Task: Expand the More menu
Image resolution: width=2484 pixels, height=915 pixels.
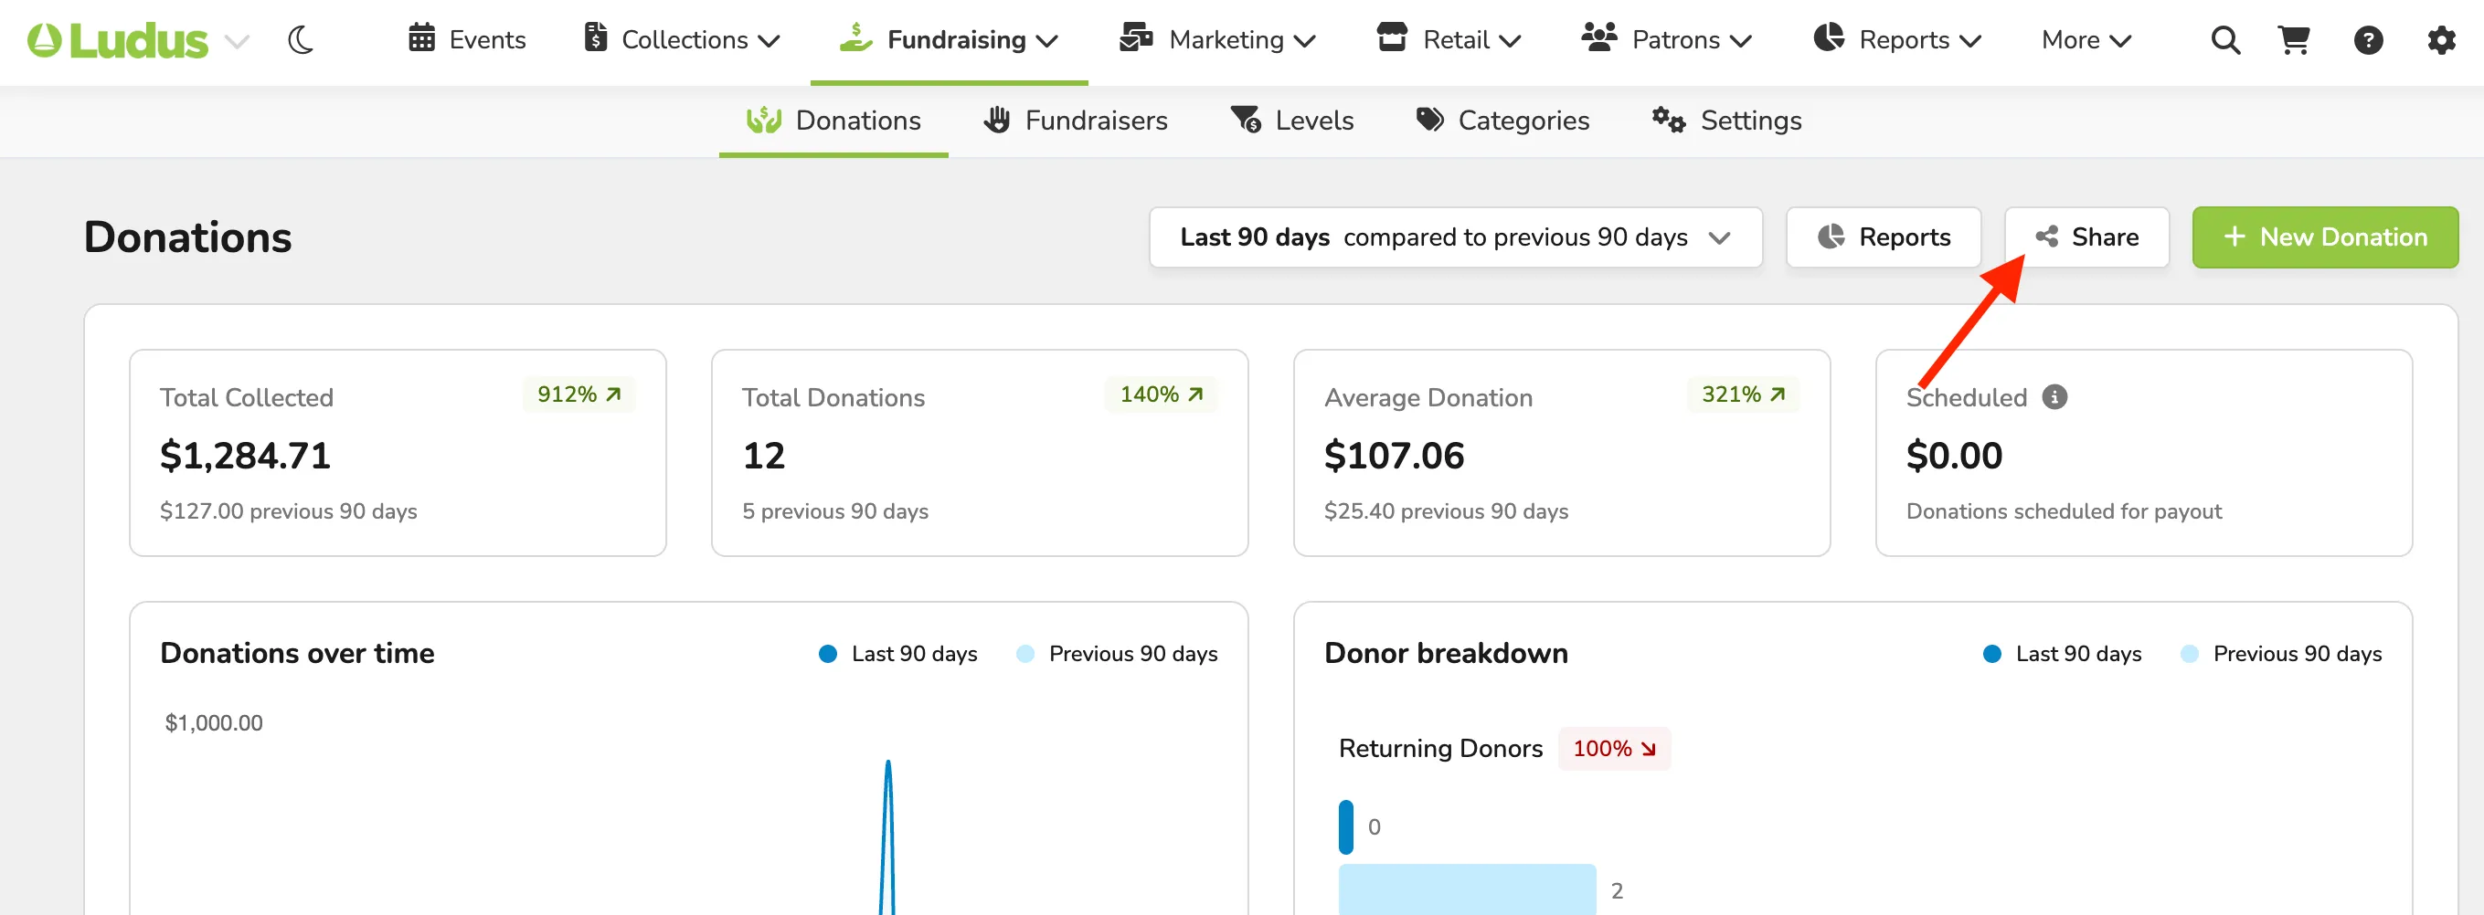Action: click(x=2086, y=40)
